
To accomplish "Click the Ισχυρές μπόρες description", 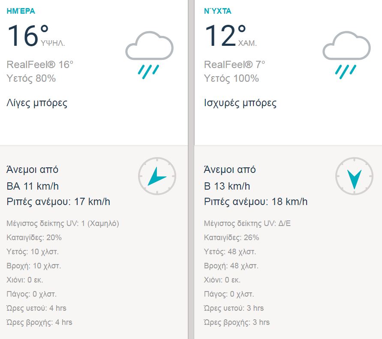I will 240,103.
